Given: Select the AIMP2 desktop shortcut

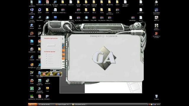Looking at the screenshot, I should point(40,26).
